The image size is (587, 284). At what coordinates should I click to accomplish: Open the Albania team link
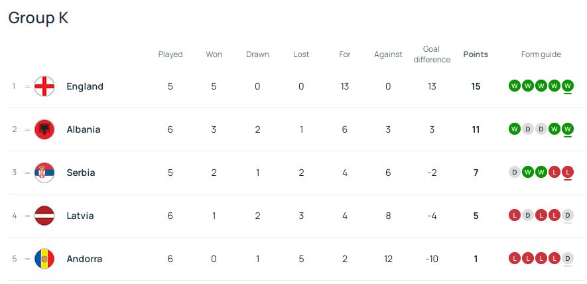[x=84, y=129]
